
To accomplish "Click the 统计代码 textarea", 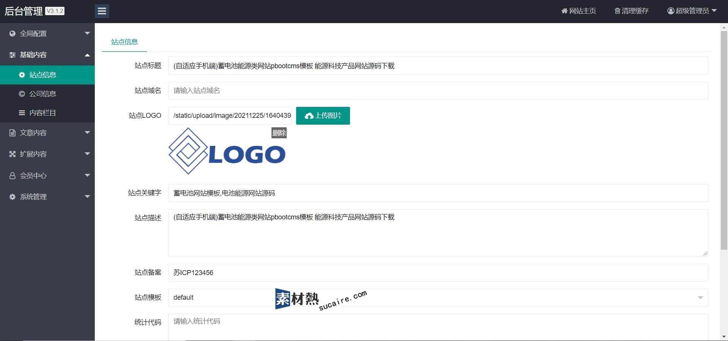I will click(438, 327).
